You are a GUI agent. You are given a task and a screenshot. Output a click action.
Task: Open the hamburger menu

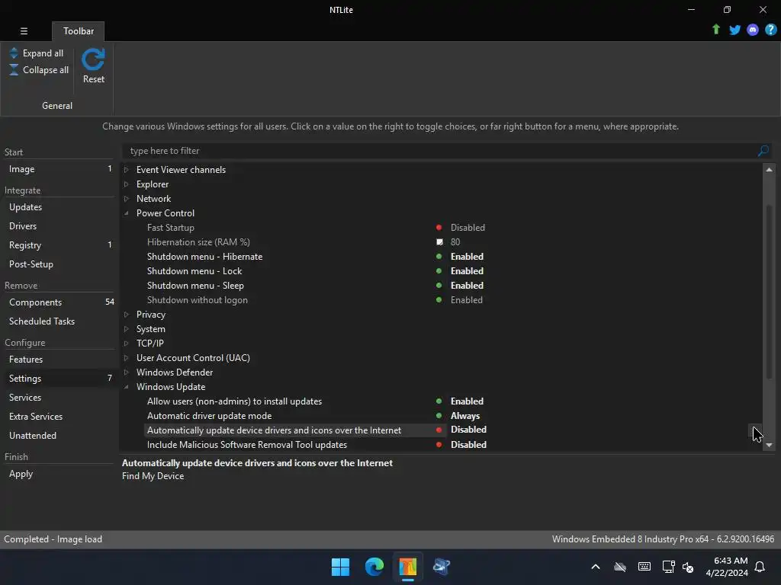24,30
